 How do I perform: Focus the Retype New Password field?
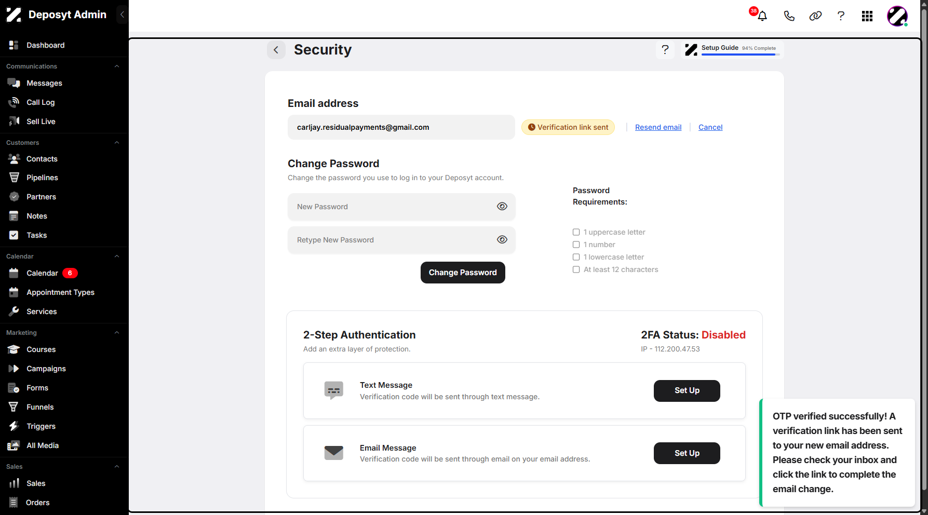point(401,240)
